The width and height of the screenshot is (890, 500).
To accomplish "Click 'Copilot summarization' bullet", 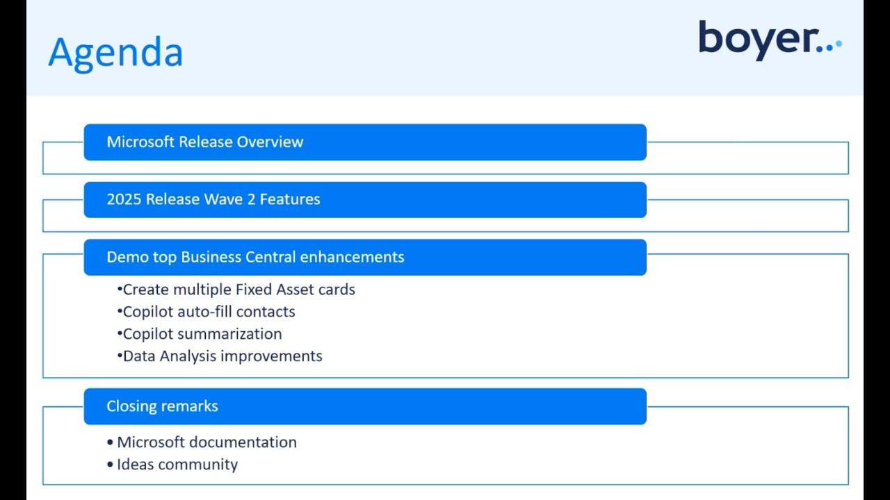I will pos(199,334).
